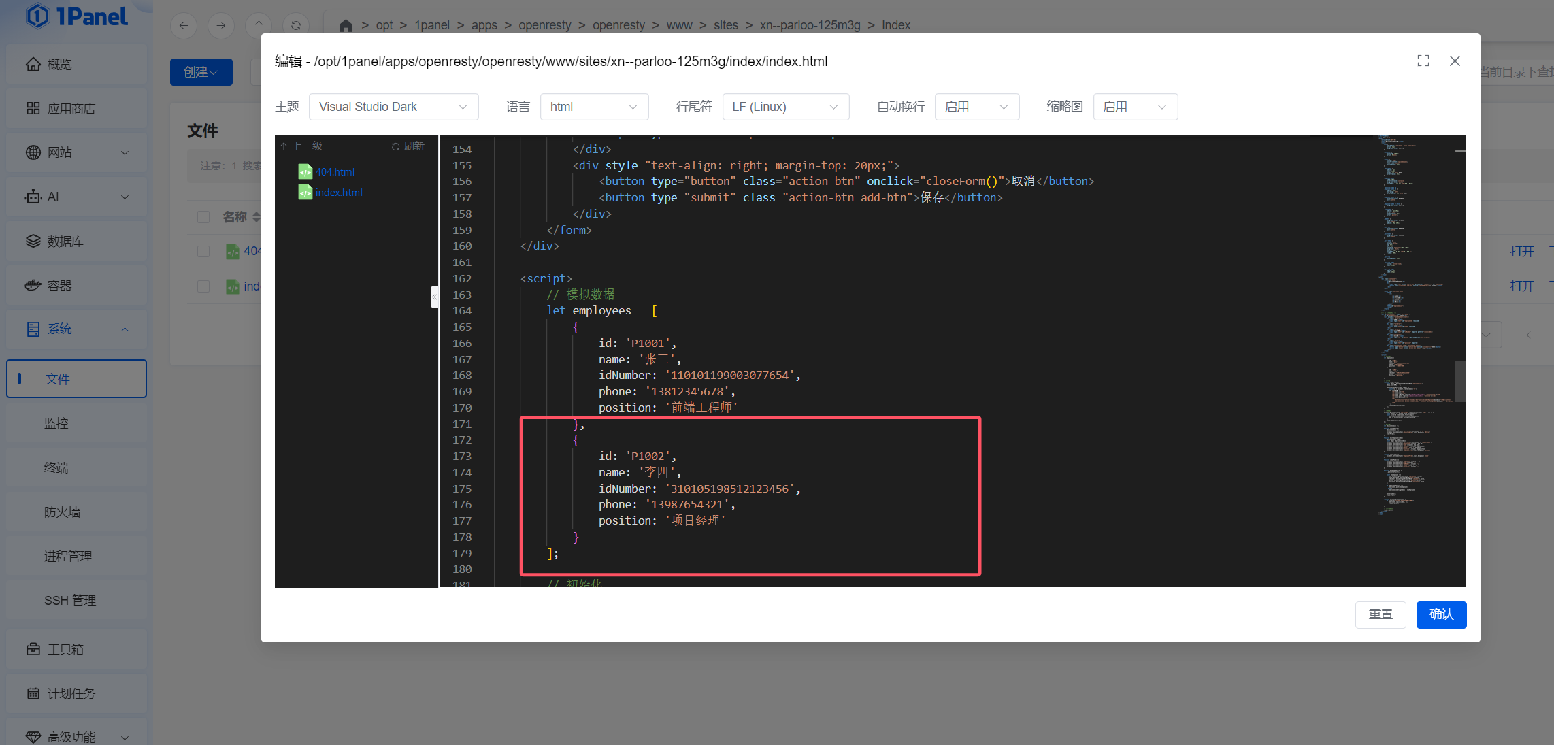The height and width of the screenshot is (745, 1554).
Task: Open SSH 管理 in the sidebar
Action: click(76, 600)
